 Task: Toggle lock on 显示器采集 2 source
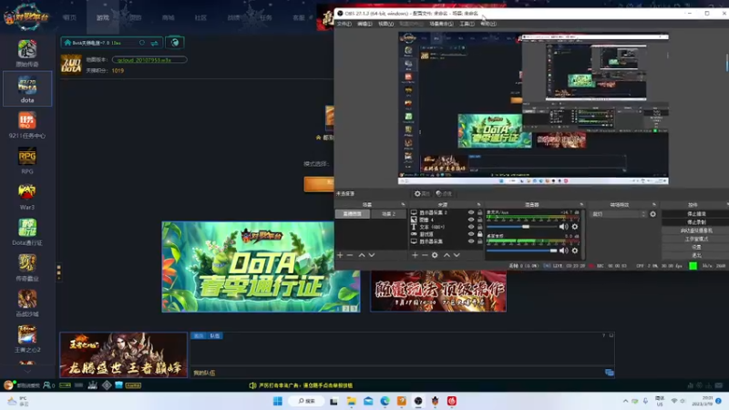[x=480, y=212]
